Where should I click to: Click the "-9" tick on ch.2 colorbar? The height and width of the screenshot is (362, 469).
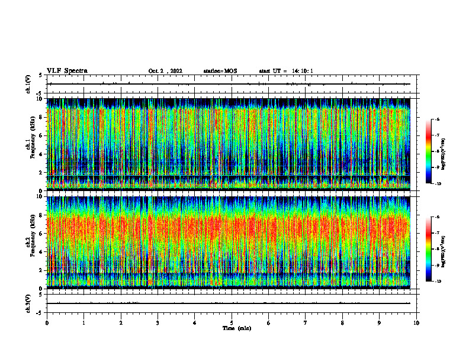(437, 265)
